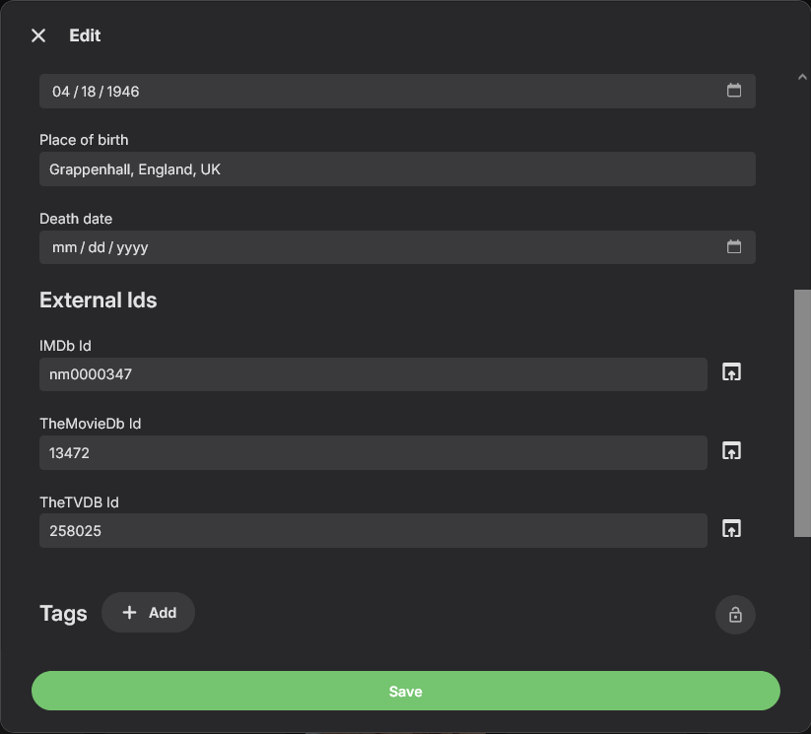
Task: Select the mm segment of Death date
Action: pyautogui.click(x=64, y=248)
